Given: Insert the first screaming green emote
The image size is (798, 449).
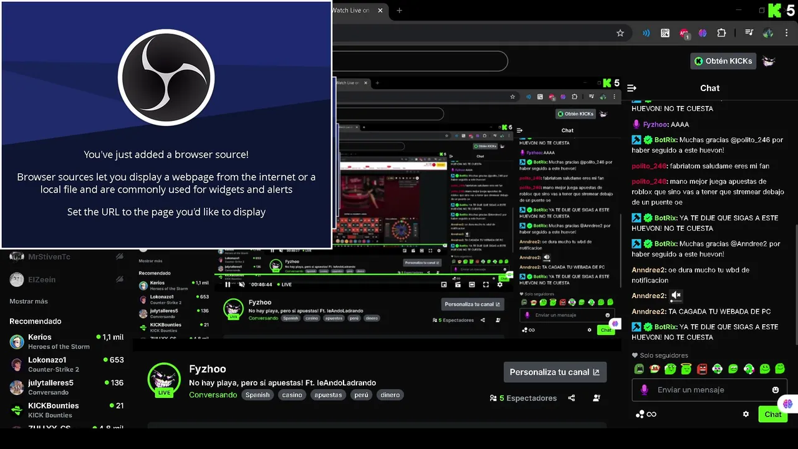Looking at the screenshot, I should pyautogui.click(x=638, y=369).
